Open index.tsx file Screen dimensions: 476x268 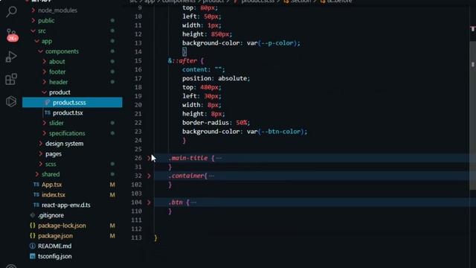54,195
